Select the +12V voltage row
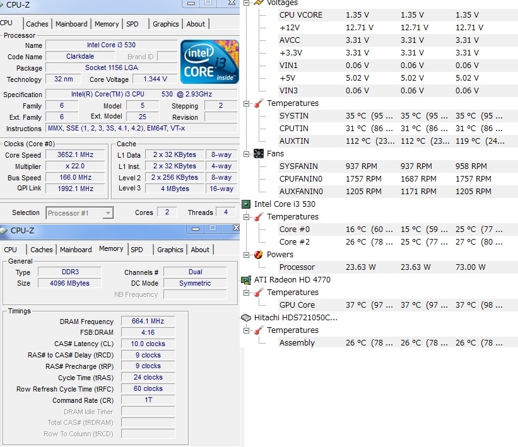The width and height of the screenshot is (518, 447). click(398, 28)
